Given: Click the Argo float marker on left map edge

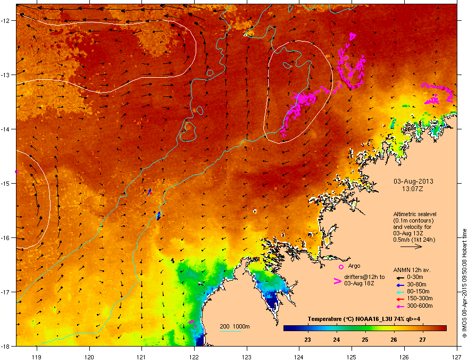Looking at the screenshot, I should pos(17,172).
